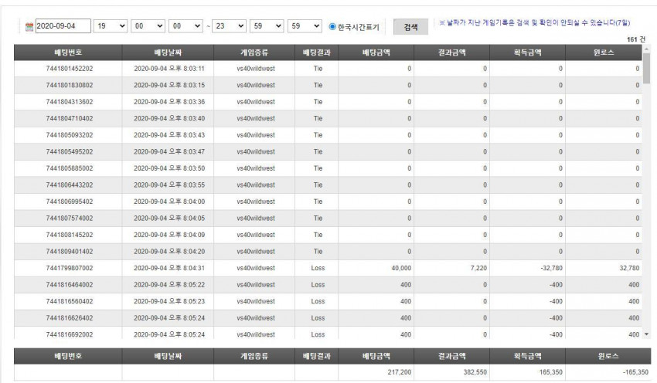The image size is (657, 383).
Task: Open start hour dropdown showing 19
Action: 111,26
